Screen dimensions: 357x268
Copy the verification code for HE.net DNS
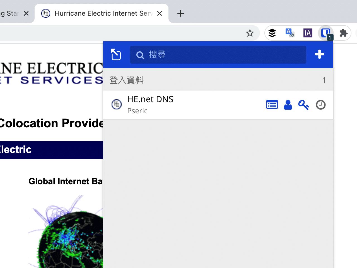(320, 105)
